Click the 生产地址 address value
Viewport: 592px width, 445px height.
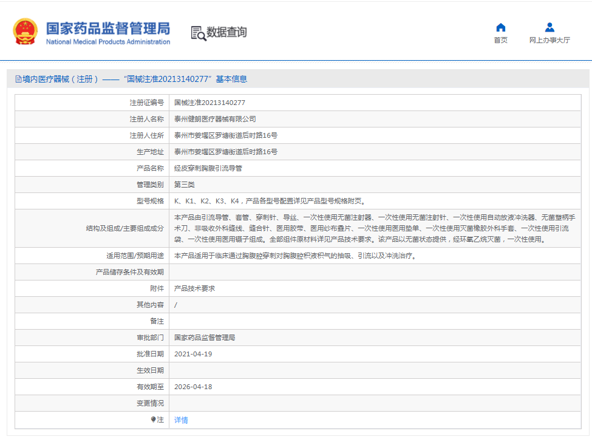click(226, 152)
